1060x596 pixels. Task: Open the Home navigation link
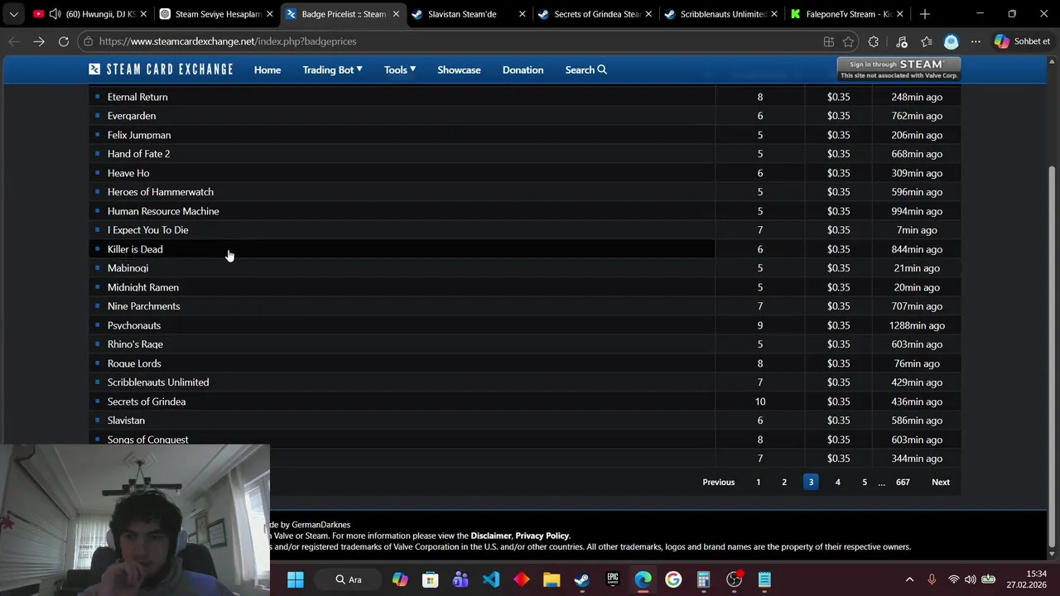click(x=267, y=70)
